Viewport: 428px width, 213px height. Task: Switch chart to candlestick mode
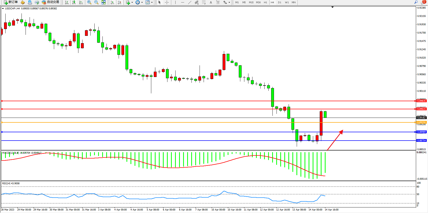pyautogui.click(x=74, y=2)
